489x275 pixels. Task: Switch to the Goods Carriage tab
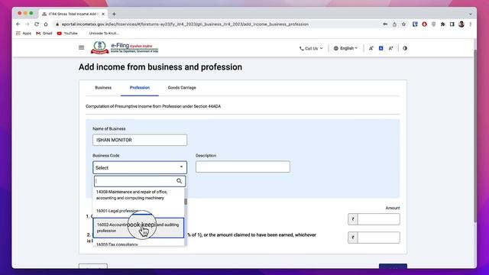[x=182, y=88]
